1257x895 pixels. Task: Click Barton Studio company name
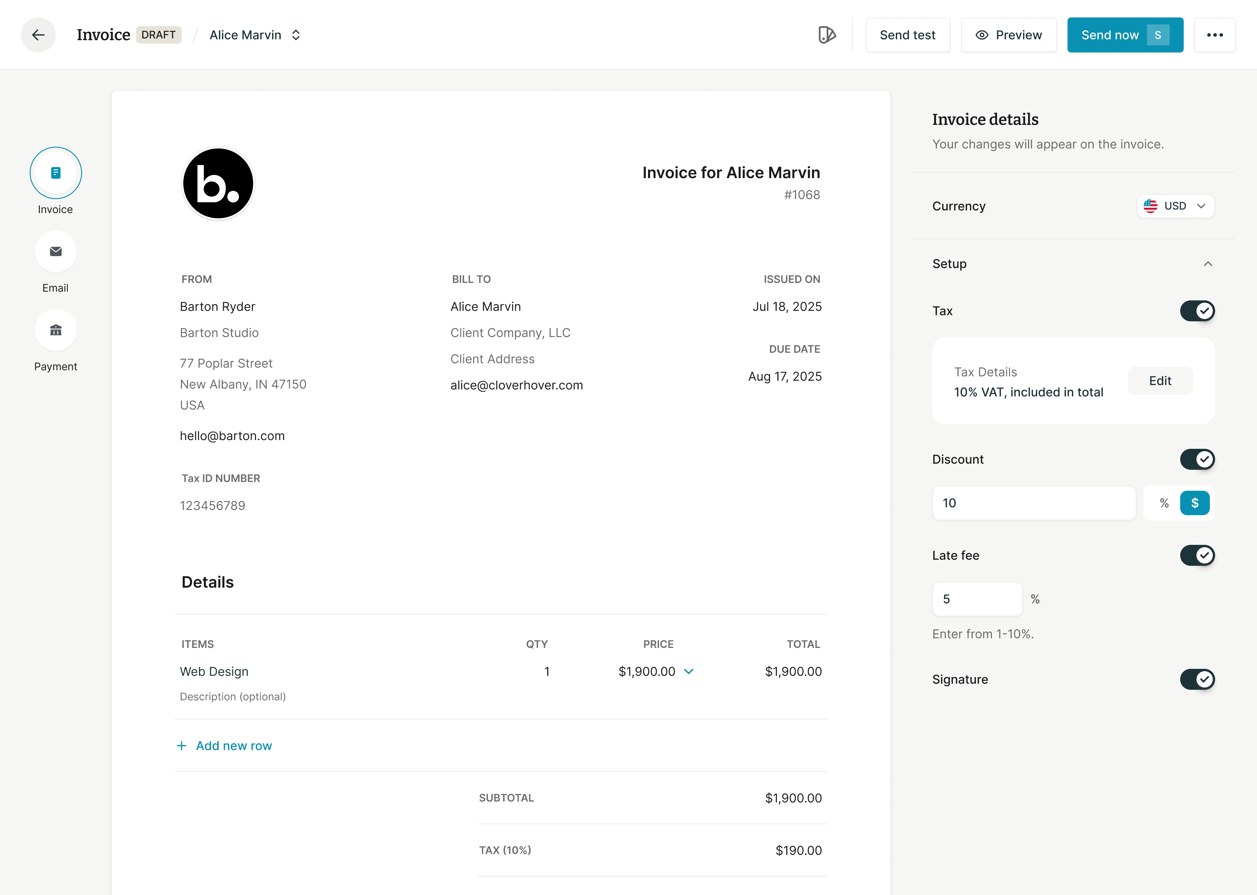[219, 333]
